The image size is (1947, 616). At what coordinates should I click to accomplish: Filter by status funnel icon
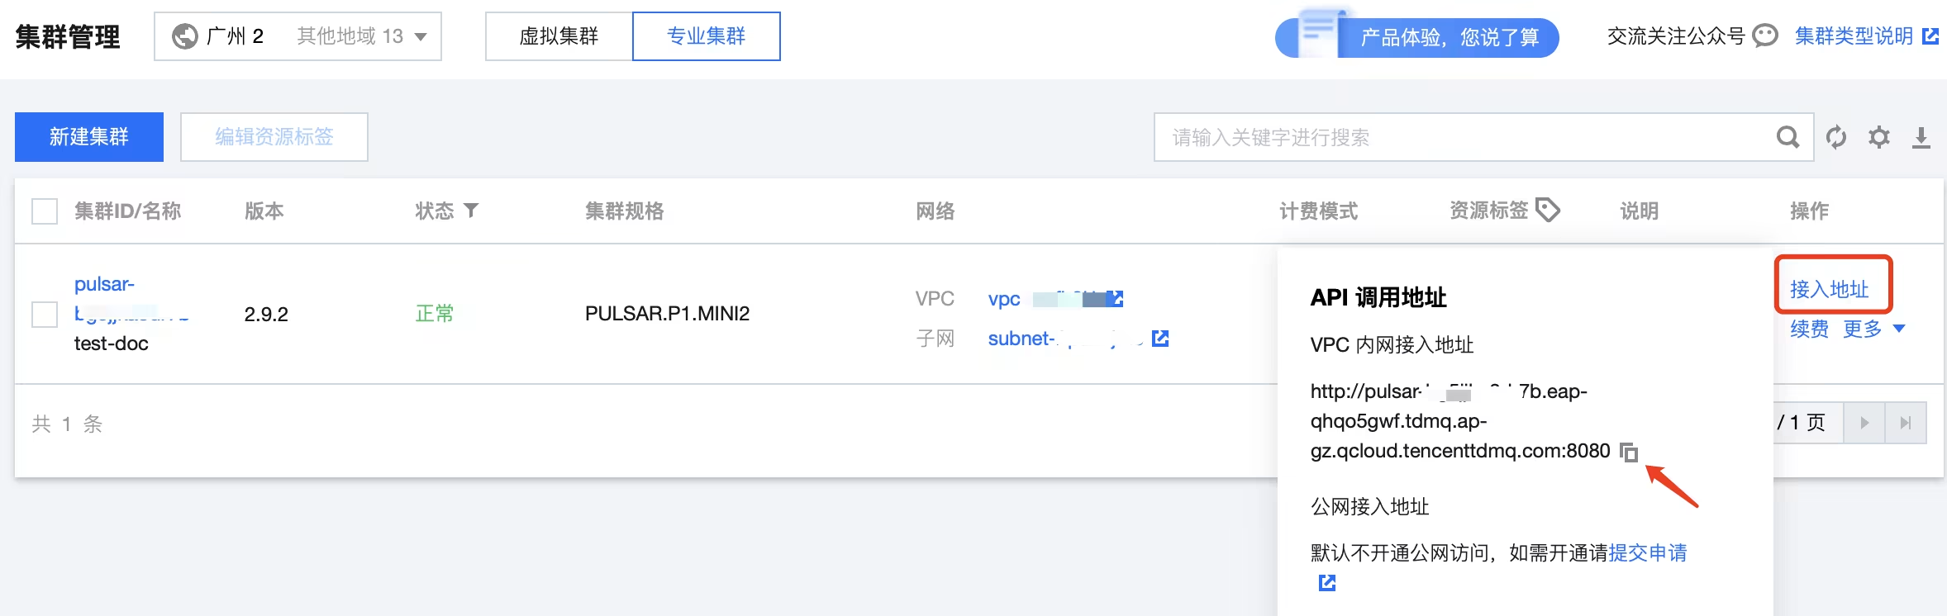click(471, 211)
